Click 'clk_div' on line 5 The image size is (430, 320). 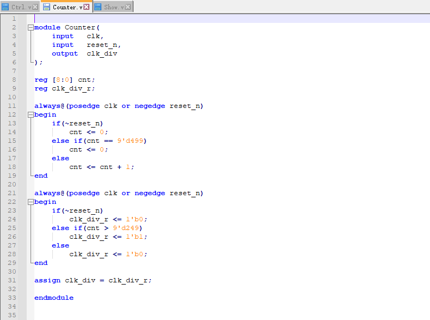click(x=102, y=54)
